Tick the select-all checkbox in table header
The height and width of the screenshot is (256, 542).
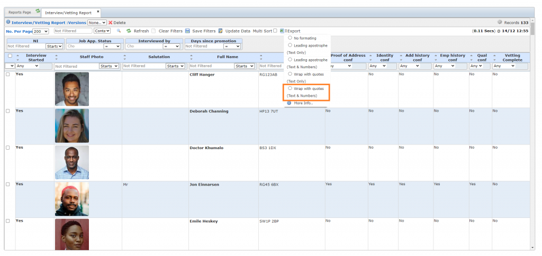[10, 56]
